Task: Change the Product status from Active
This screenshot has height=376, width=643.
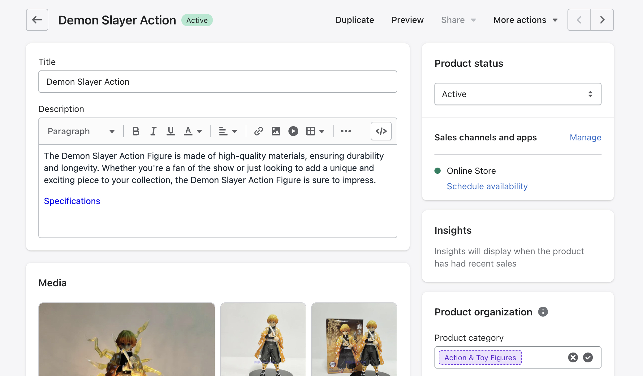Action: [517, 94]
